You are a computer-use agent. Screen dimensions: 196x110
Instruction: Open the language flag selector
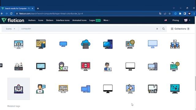166,20
